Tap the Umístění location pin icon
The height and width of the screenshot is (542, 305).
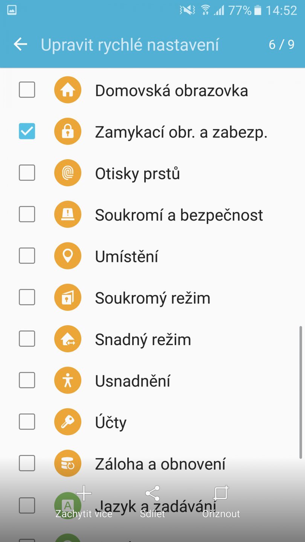(68, 256)
